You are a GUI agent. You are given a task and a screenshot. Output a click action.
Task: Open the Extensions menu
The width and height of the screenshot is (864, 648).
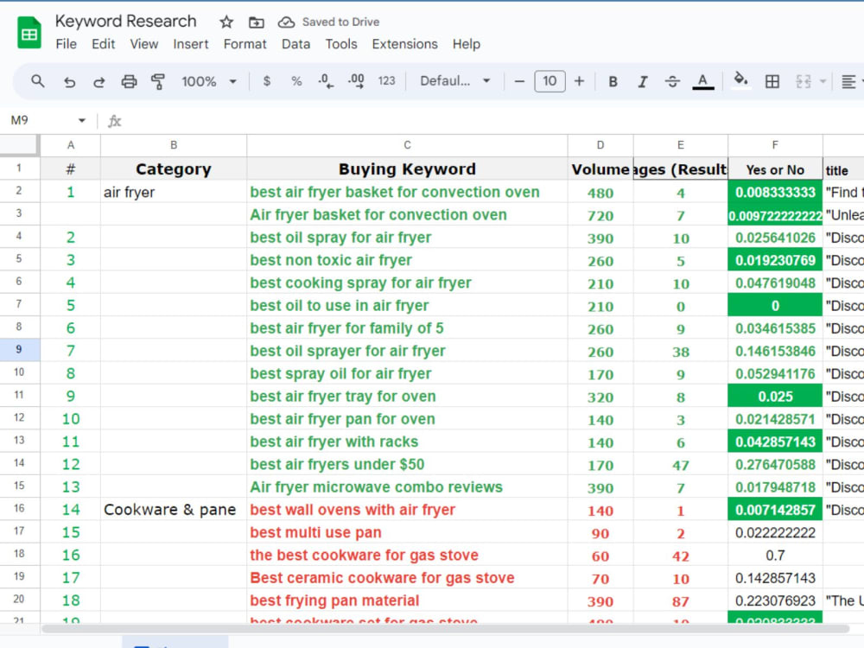[x=404, y=44]
